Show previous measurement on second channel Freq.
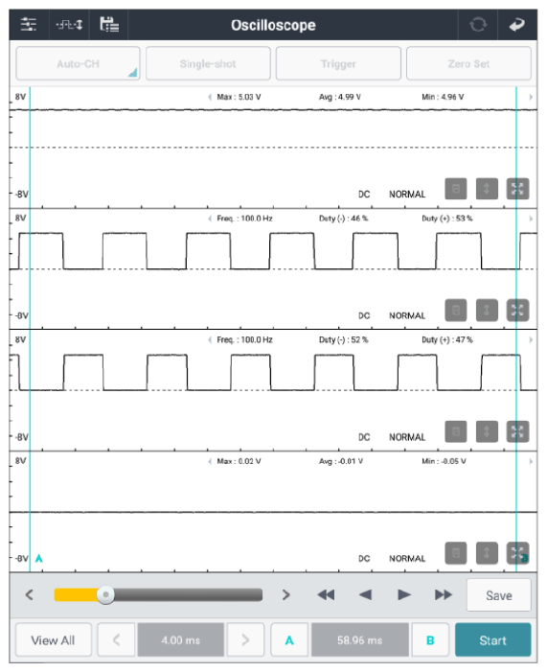This screenshot has width=547, height=672. (210, 219)
